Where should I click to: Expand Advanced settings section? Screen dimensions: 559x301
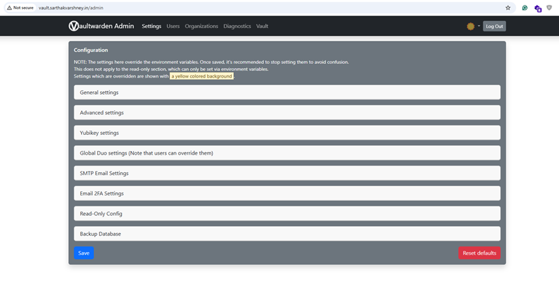click(287, 112)
